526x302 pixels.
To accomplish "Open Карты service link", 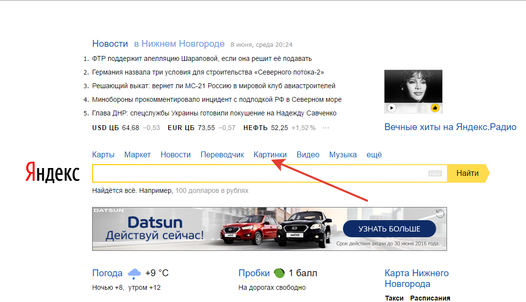I will (x=103, y=154).
